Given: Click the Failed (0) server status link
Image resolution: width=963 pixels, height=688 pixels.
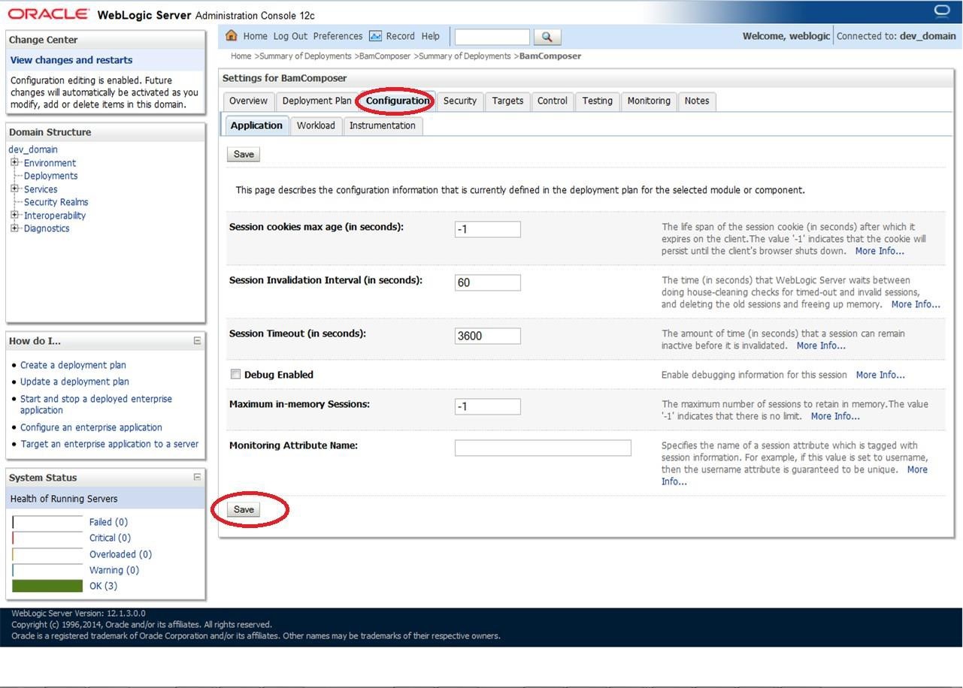Looking at the screenshot, I should tap(108, 522).
